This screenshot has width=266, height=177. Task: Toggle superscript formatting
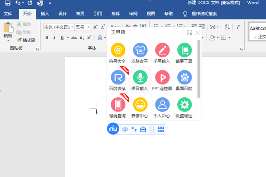pyautogui.click(x=89, y=38)
